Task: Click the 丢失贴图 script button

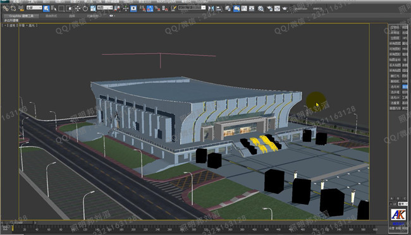Action: (395, 65)
